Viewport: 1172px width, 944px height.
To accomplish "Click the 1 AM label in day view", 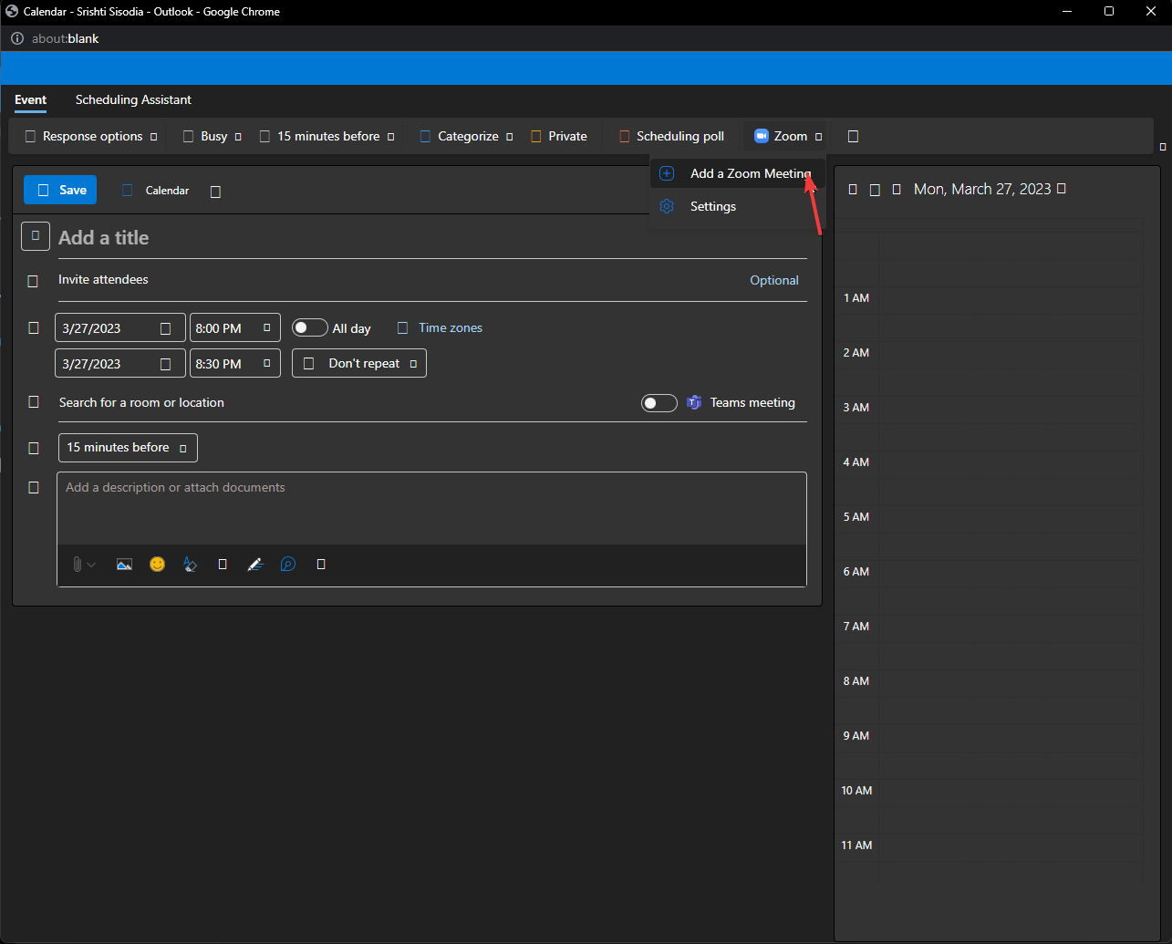I will click(x=856, y=298).
